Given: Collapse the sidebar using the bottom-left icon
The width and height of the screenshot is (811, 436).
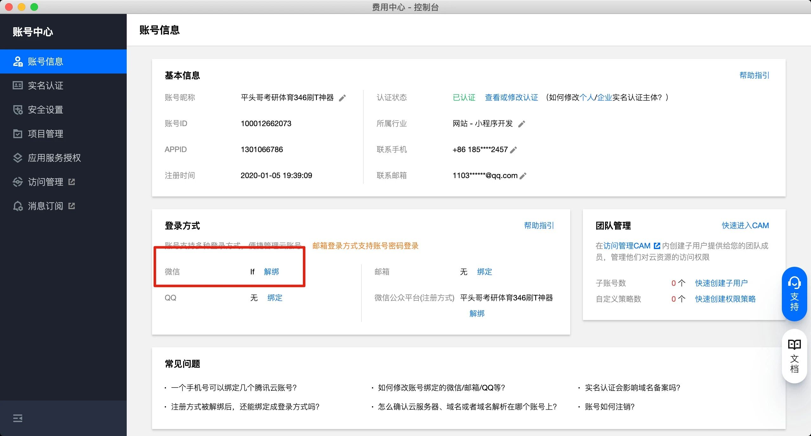Looking at the screenshot, I should 18,418.
